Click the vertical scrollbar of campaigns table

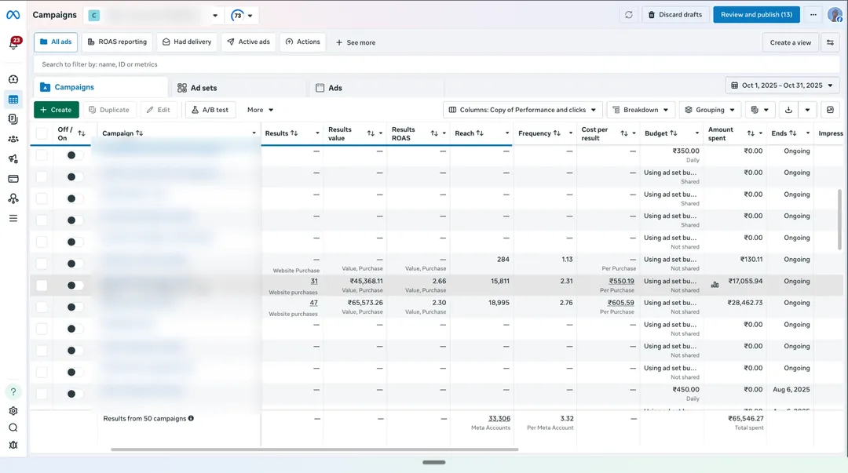(x=839, y=220)
